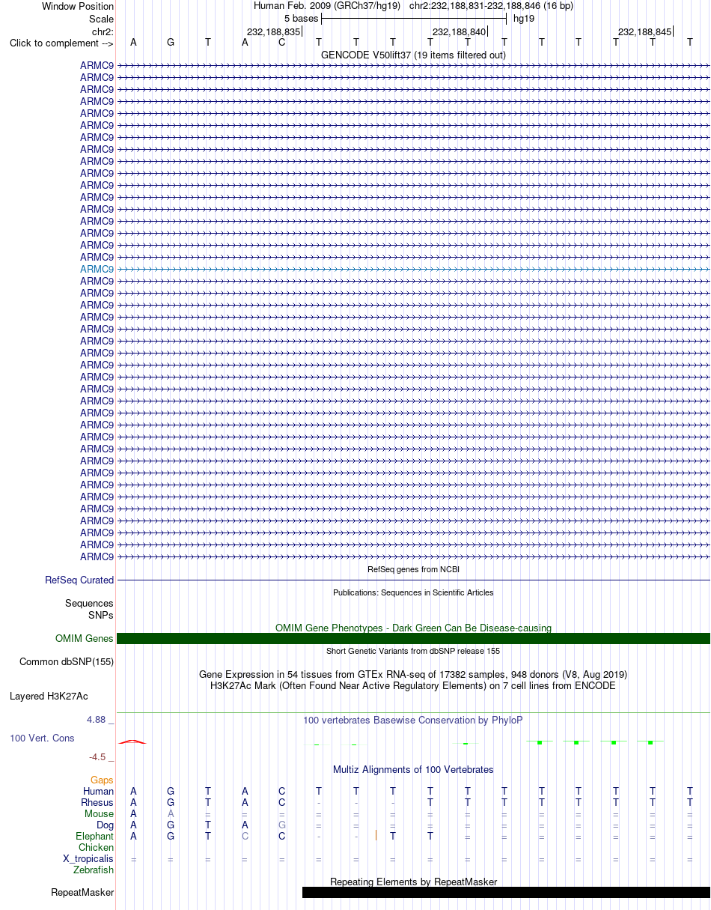This screenshot has height=910, width=711.
Task: Click the Zebrafish alignment row label
Action: click(x=94, y=870)
